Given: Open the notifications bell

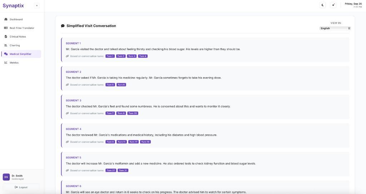Looking at the screenshot, I should click(x=333, y=5).
